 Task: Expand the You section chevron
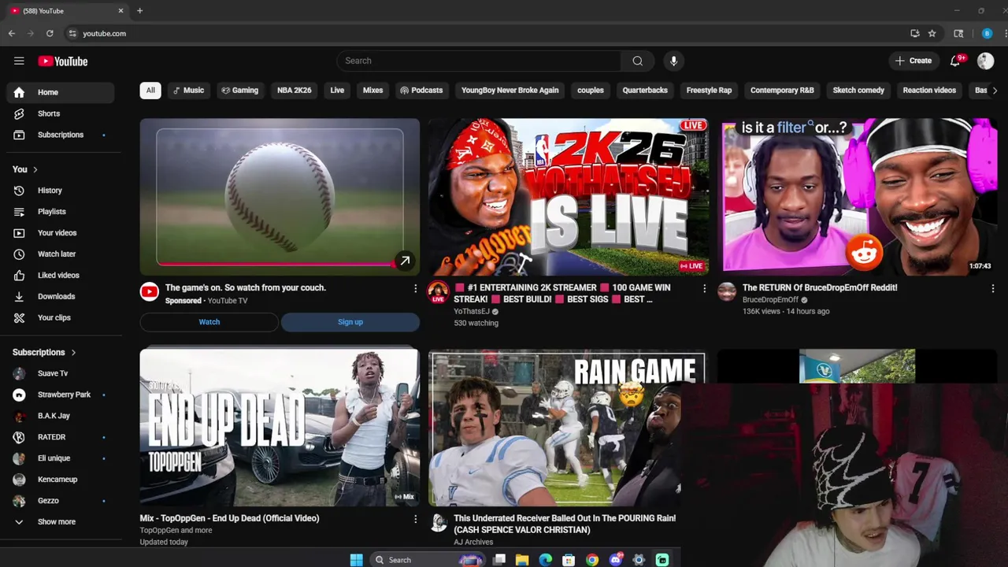(x=35, y=169)
